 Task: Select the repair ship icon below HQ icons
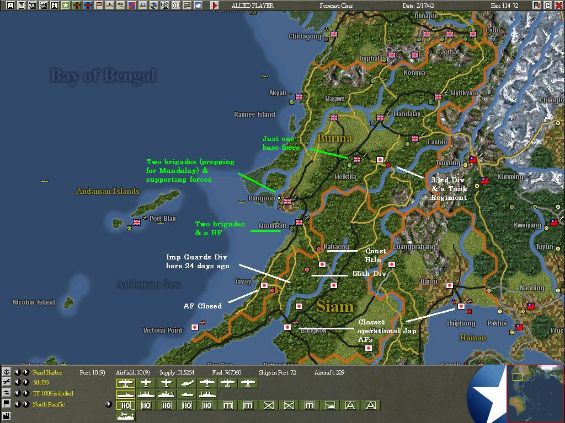pyautogui.click(x=125, y=416)
